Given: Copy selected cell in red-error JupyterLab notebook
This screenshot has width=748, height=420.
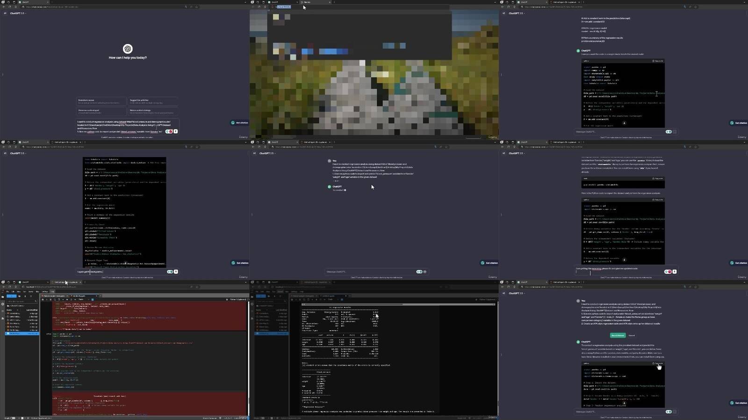Looking at the screenshot, I should click(54, 299).
